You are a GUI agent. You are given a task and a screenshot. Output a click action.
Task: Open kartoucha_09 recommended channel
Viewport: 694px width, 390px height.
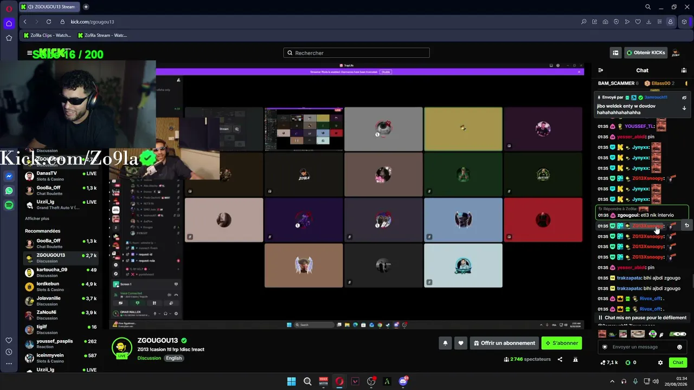click(x=61, y=272)
